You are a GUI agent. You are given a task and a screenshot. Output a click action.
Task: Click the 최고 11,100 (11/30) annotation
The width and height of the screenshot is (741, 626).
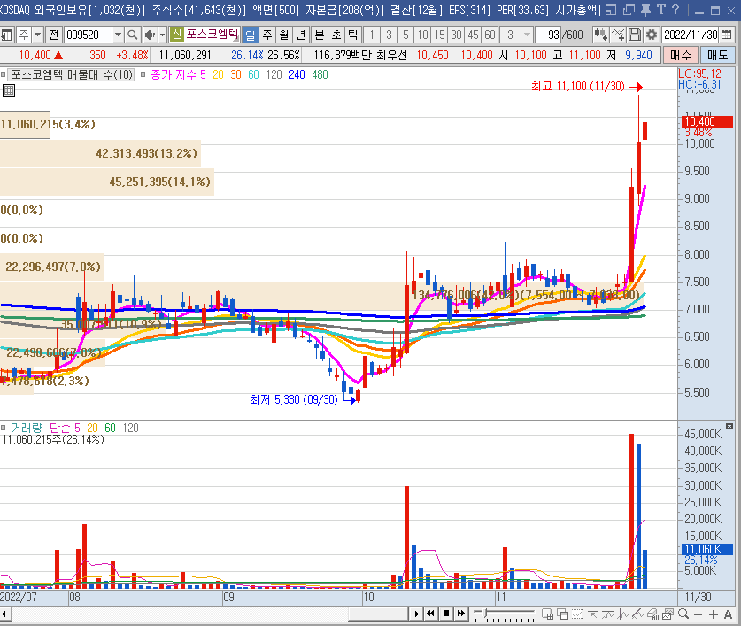577,86
